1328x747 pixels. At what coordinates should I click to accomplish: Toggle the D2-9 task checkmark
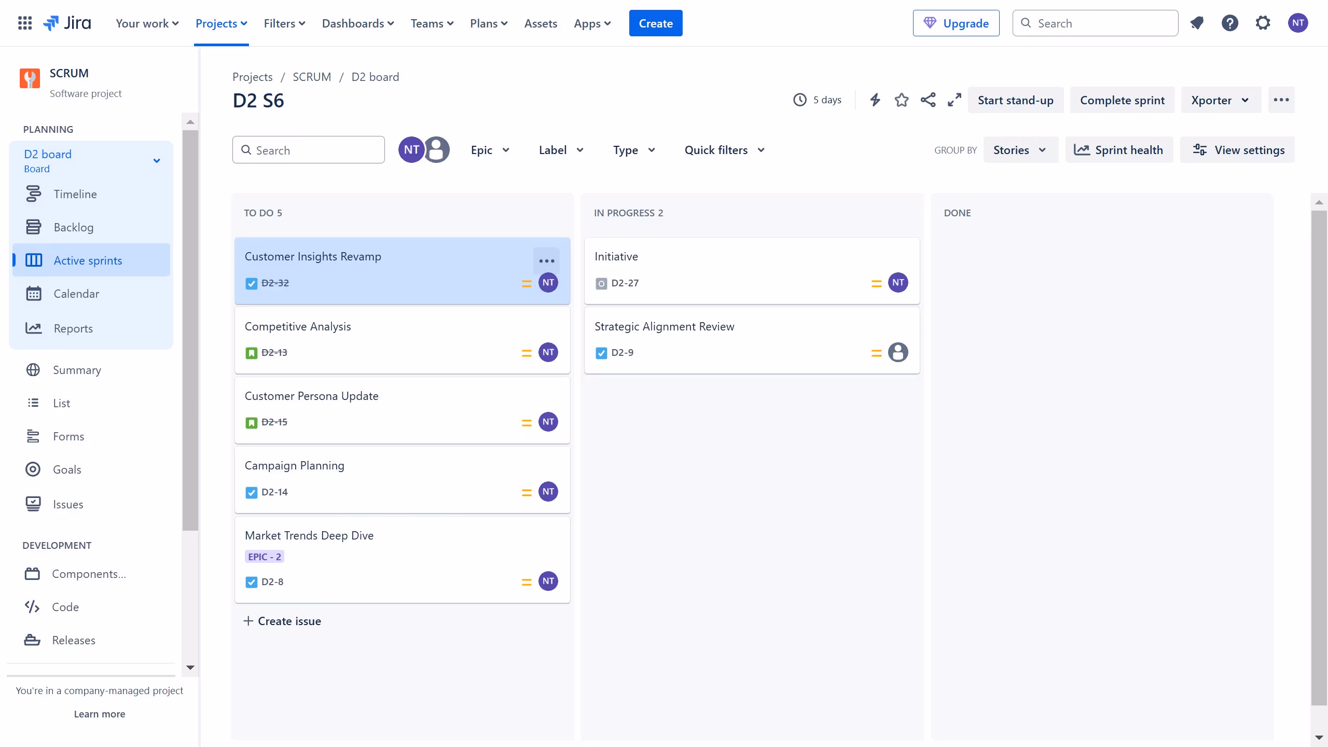click(x=601, y=353)
